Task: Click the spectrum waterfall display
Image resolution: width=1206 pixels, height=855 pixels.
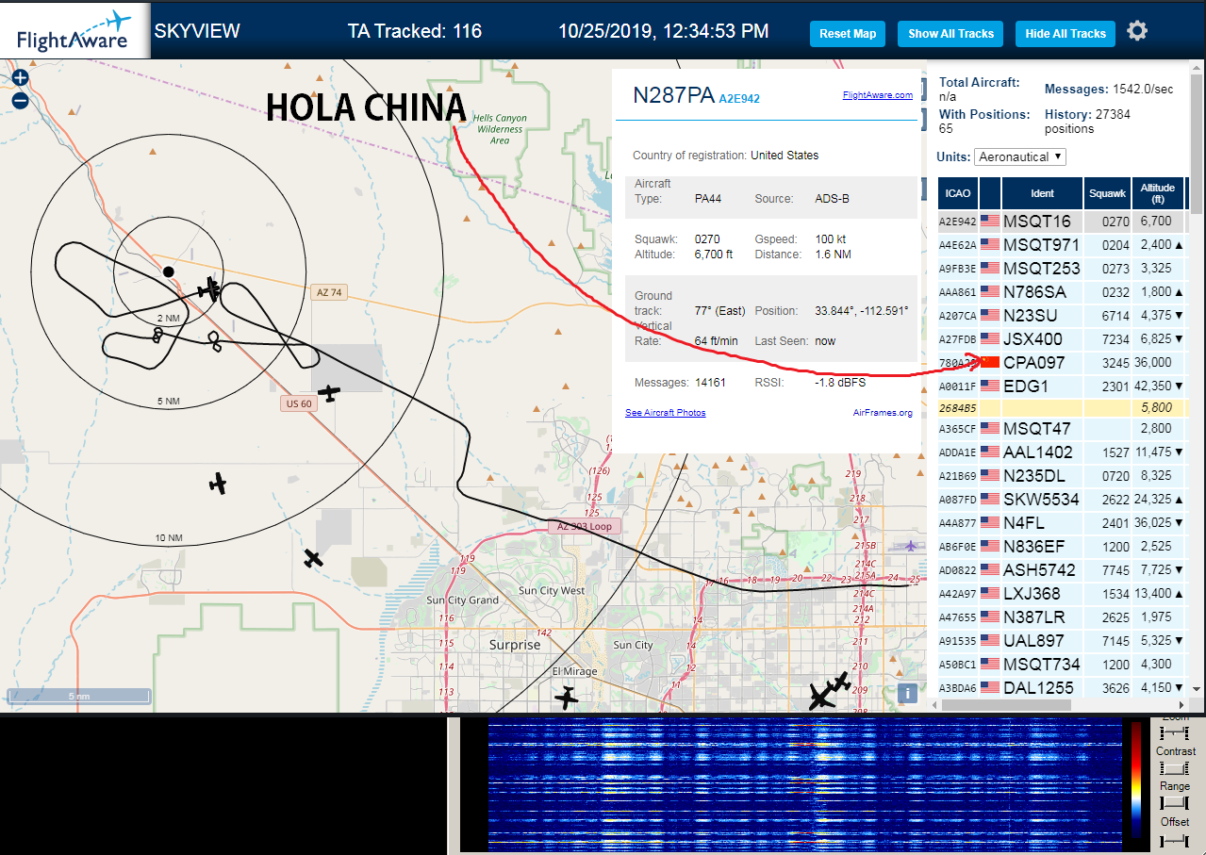Action: coord(804,784)
